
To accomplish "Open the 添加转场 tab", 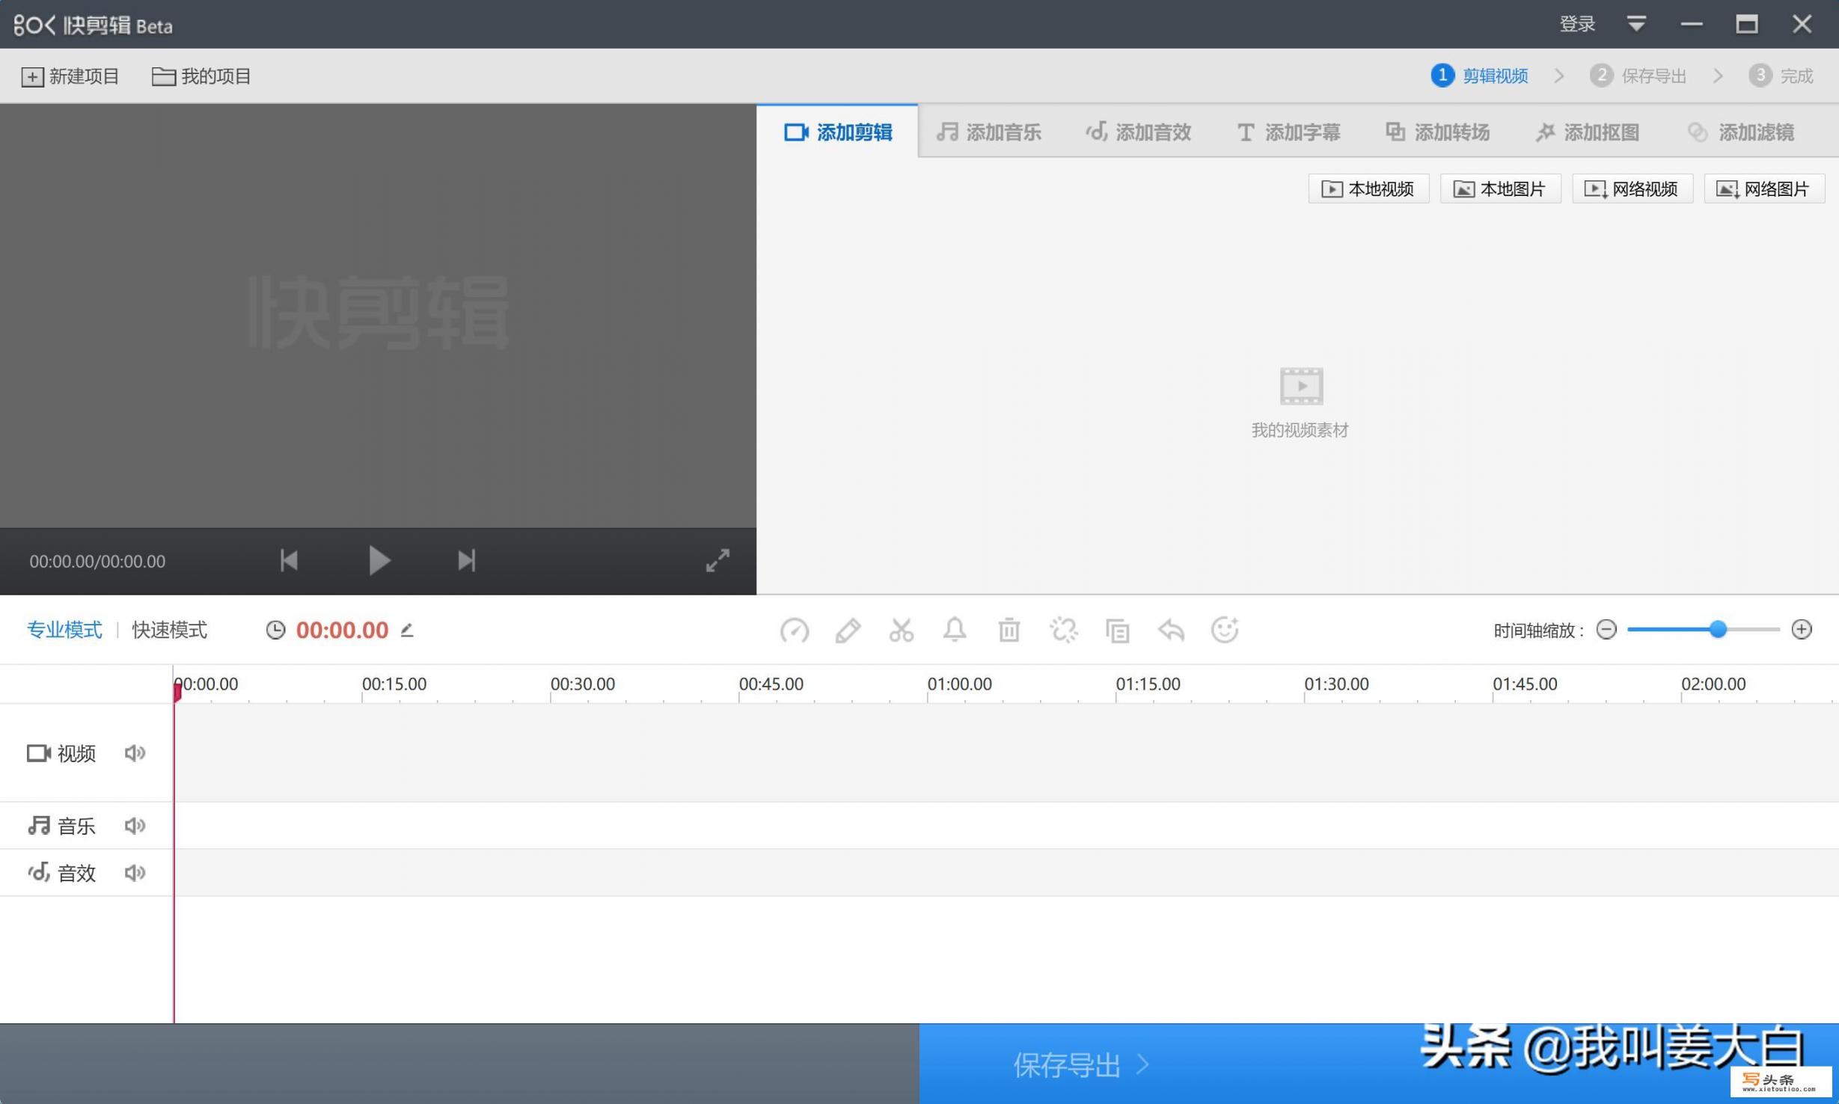I will coord(1437,132).
